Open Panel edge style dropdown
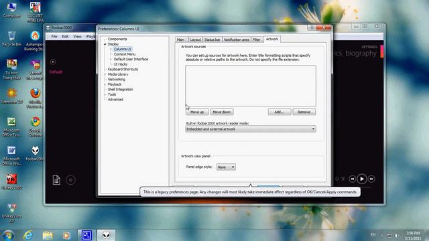Viewport: 429px width, 241px height. (x=226, y=167)
